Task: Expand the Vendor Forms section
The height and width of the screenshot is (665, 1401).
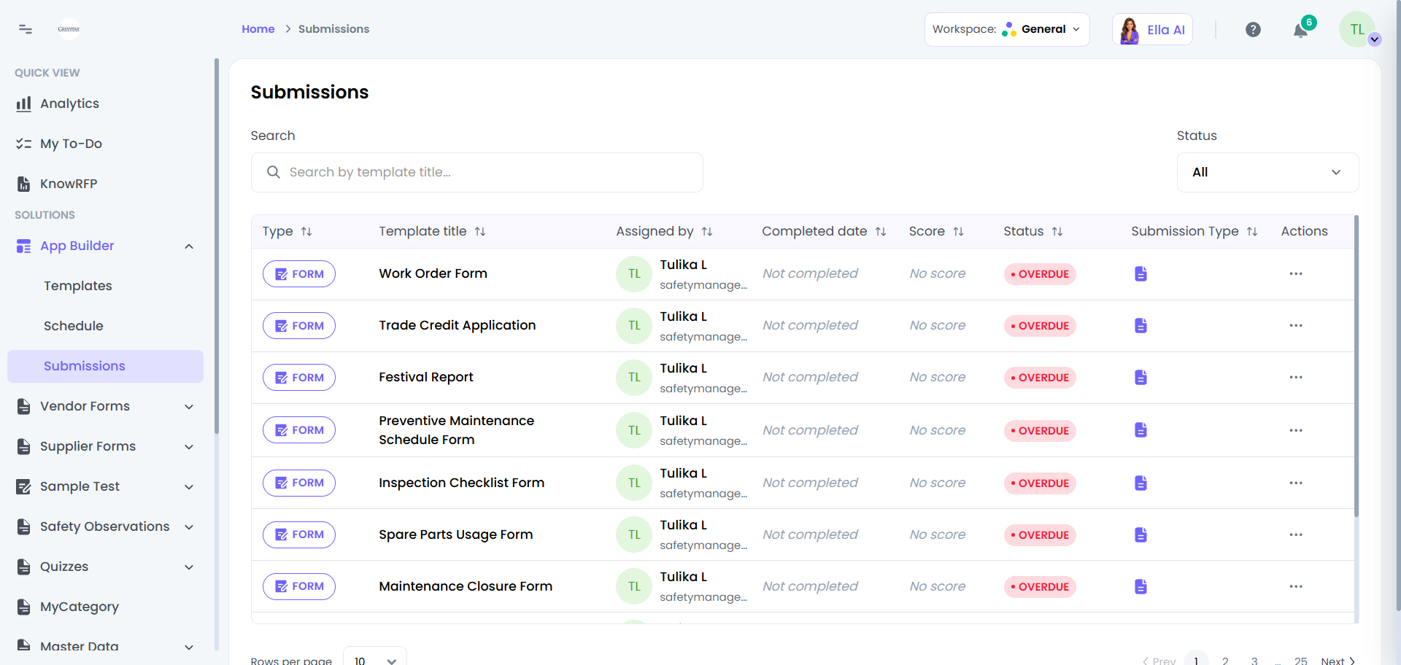Action: pos(189,407)
